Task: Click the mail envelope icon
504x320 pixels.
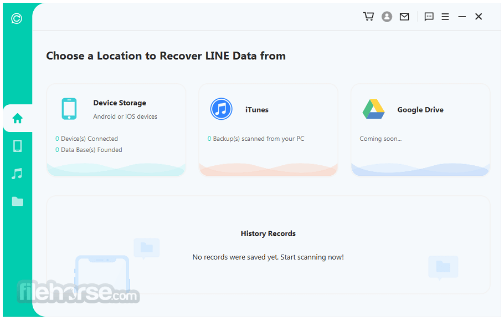Action: (404, 17)
